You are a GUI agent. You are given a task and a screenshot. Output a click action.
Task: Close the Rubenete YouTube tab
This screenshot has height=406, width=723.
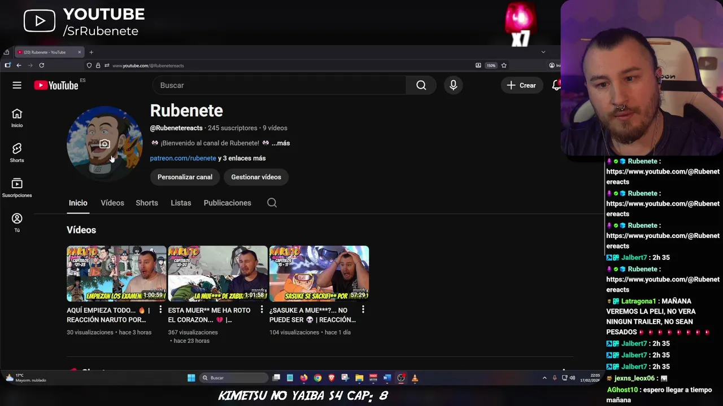tap(80, 52)
